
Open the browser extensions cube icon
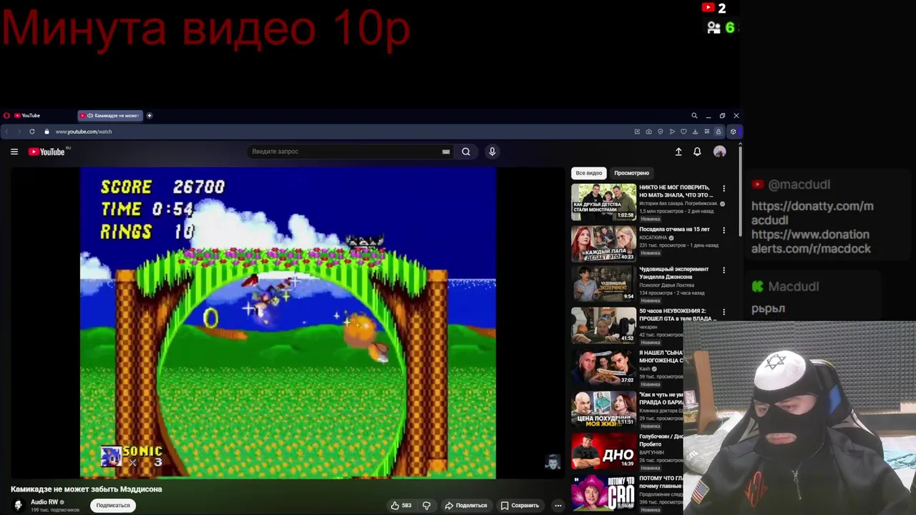pyautogui.click(x=733, y=132)
